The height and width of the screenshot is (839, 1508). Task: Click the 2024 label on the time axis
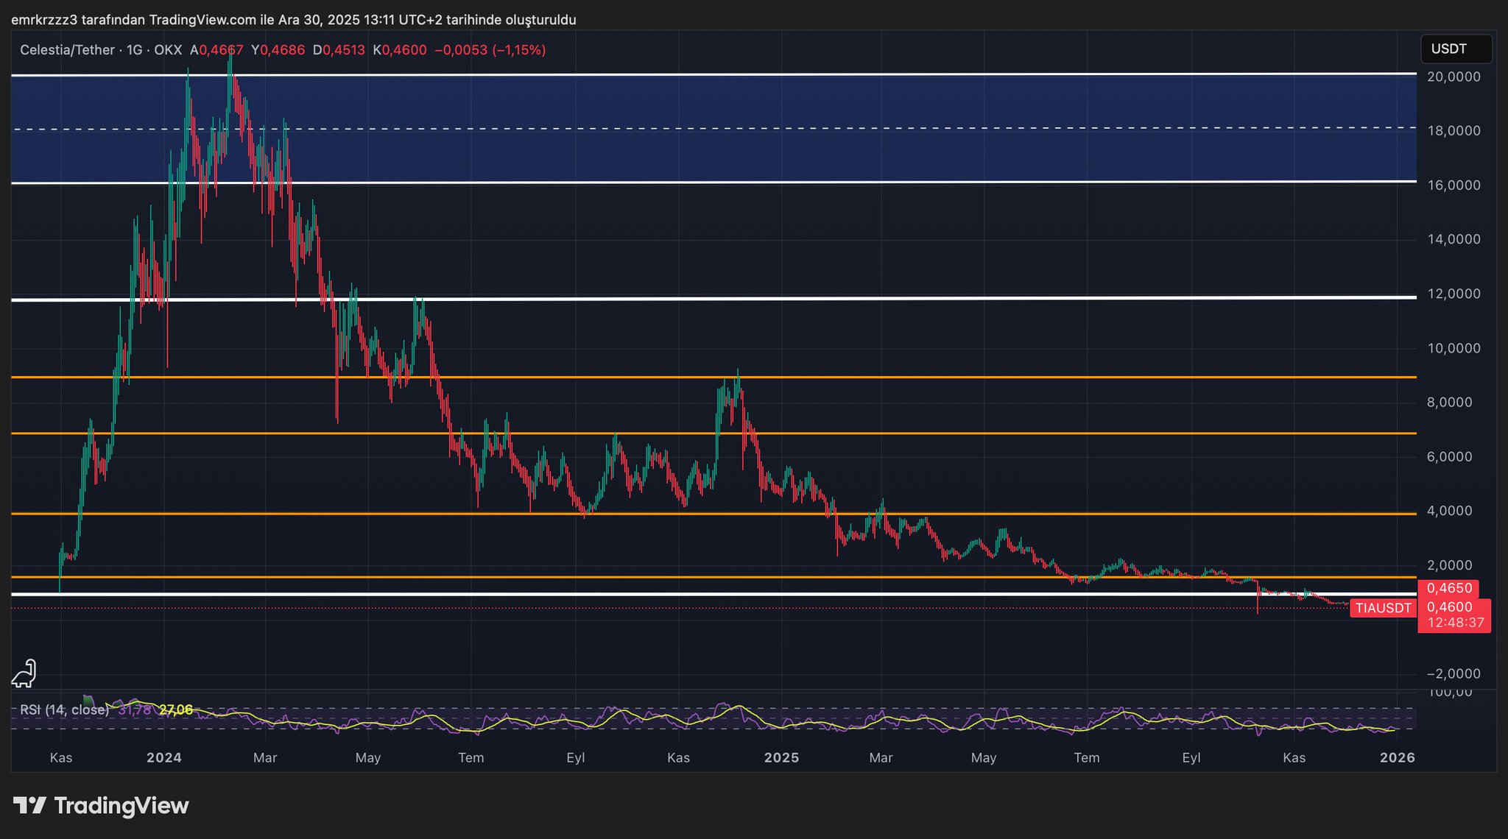point(163,757)
